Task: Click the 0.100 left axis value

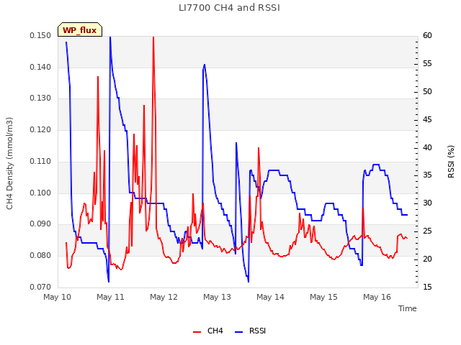Action: pos(40,193)
